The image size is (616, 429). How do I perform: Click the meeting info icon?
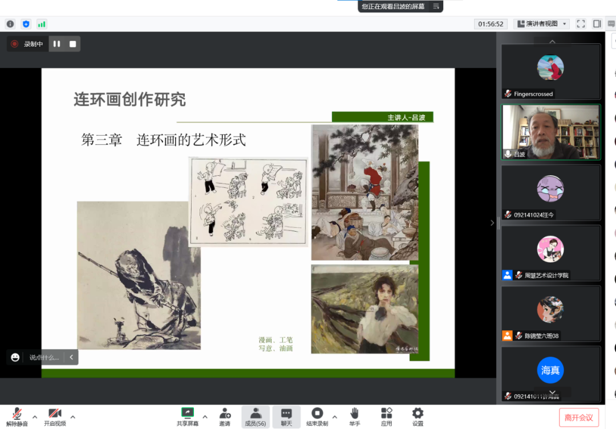tap(10, 24)
